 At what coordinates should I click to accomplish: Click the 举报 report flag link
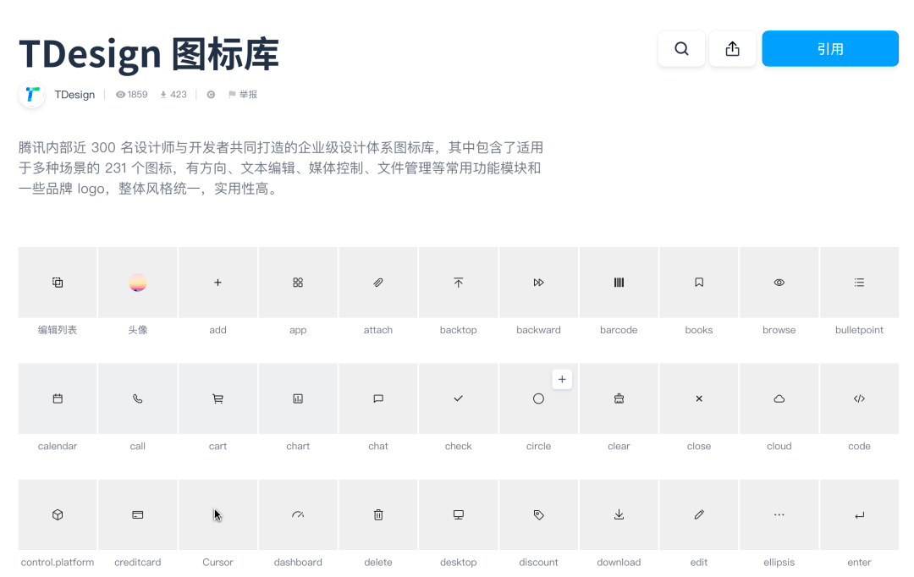[x=243, y=95]
